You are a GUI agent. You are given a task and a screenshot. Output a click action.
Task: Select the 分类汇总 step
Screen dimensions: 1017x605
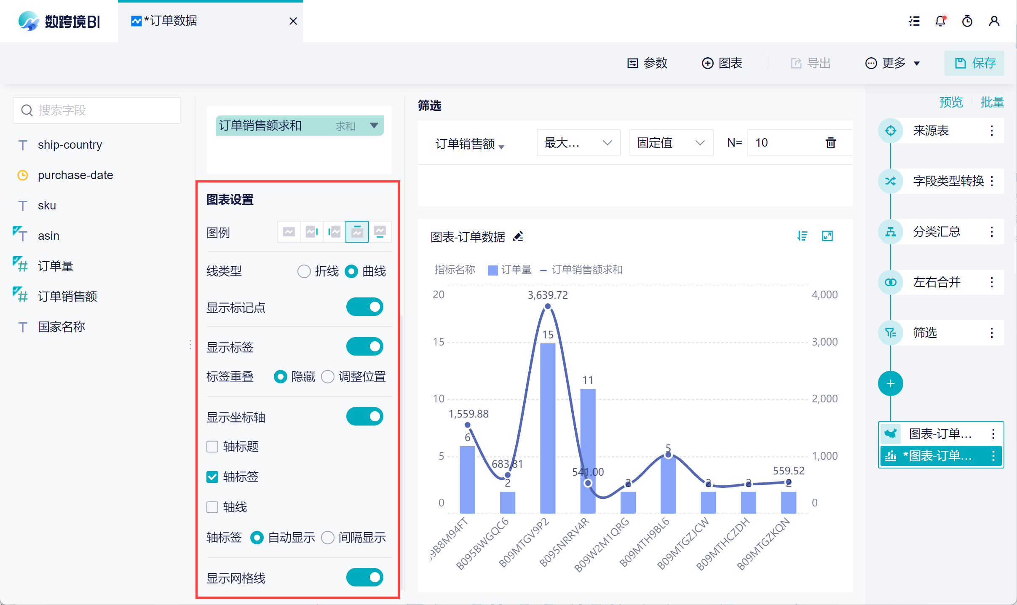point(936,232)
